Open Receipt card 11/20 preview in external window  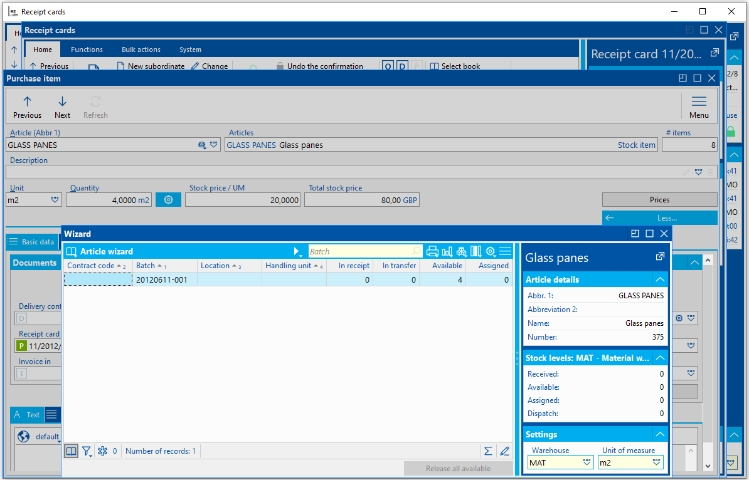pos(714,53)
